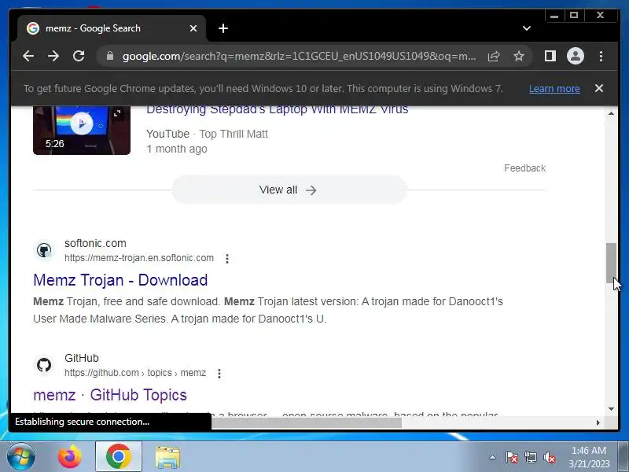Open more options for the softonic.com result
This screenshot has height=472, width=629.
pos(227,259)
